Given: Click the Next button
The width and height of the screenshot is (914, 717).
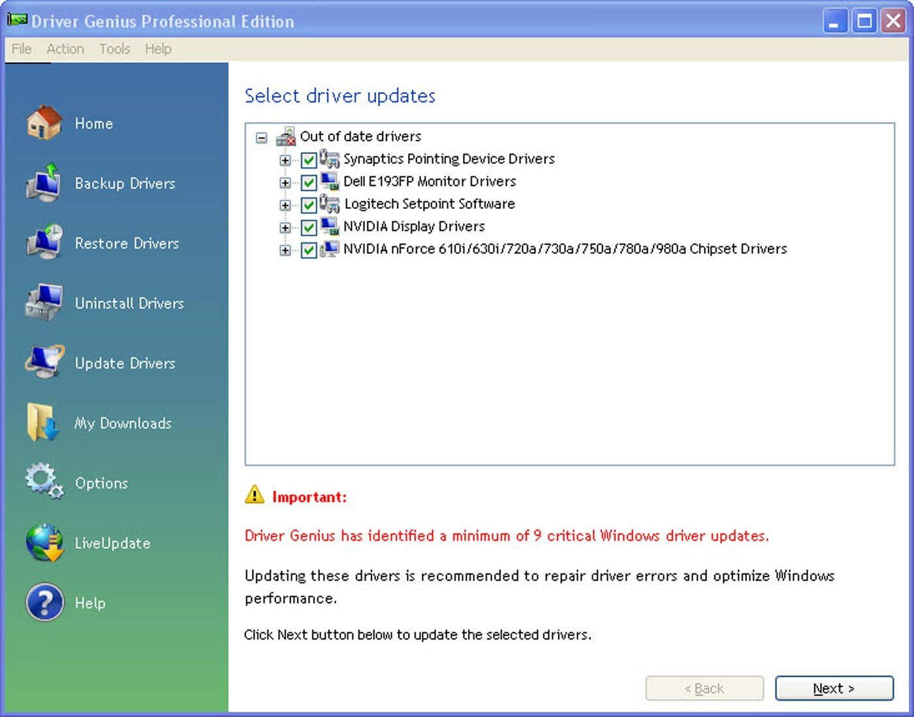Looking at the screenshot, I should [834, 688].
